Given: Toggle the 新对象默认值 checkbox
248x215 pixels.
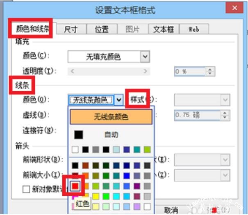Looking at the screenshot, I should [x=26, y=189].
